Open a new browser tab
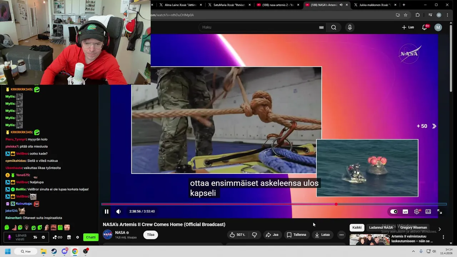This screenshot has width=457, height=257. click(404, 5)
